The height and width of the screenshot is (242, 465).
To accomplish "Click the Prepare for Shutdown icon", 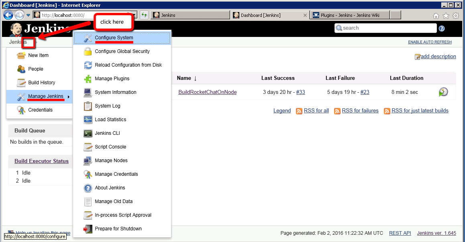I will tap(88, 229).
